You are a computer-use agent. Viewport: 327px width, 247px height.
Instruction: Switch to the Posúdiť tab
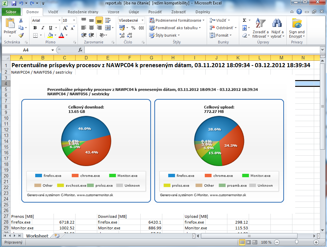coord(155,12)
